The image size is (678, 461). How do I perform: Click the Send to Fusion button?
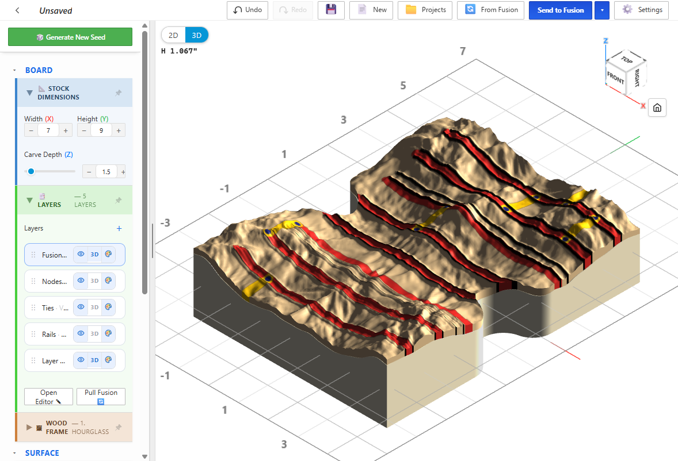point(561,10)
